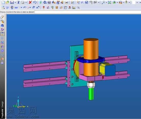The width and height of the screenshot is (141, 119).
Task: Click the red X delete icon
Action: pyautogui.click(x=30, y=2)
